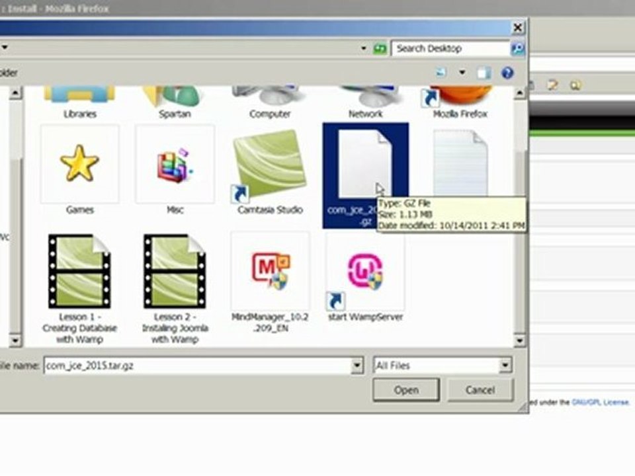The image size is (635, 476).
Task: Select the com_jce .gz file icon
Action: coord(365,164)
